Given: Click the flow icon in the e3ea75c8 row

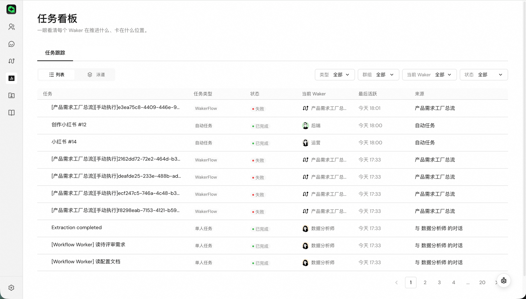Looking at the screenshot, I should pos(305,108).
